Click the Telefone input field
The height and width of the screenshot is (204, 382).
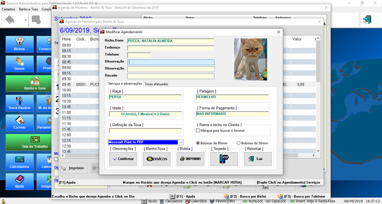pos(139,55)
